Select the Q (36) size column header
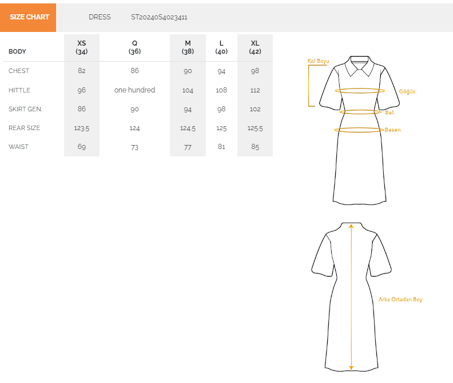Image resolution: width=453 pixels, height=383 pixels. pos(134,47)
